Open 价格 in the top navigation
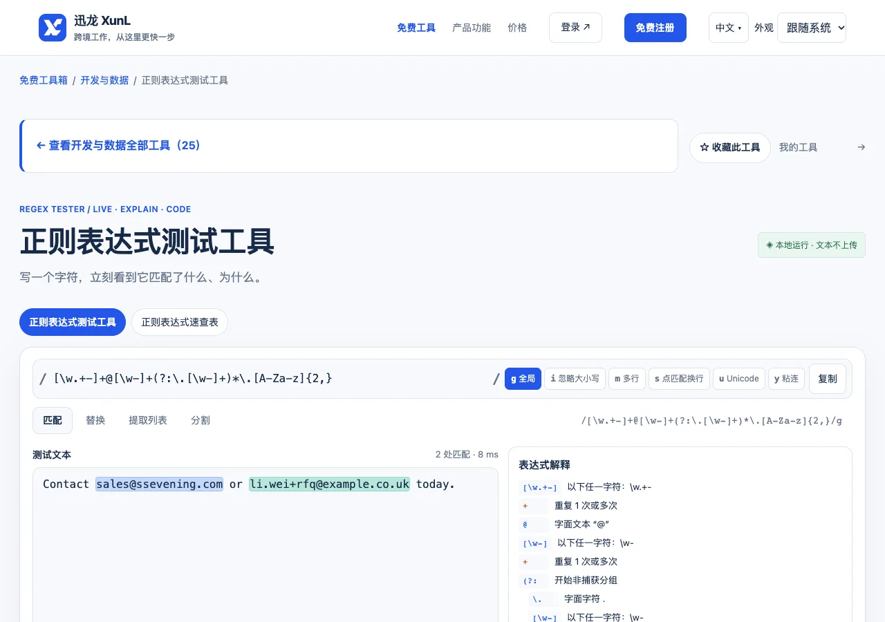The height and width of the screenshot is (622, 885). click(517, 28)
